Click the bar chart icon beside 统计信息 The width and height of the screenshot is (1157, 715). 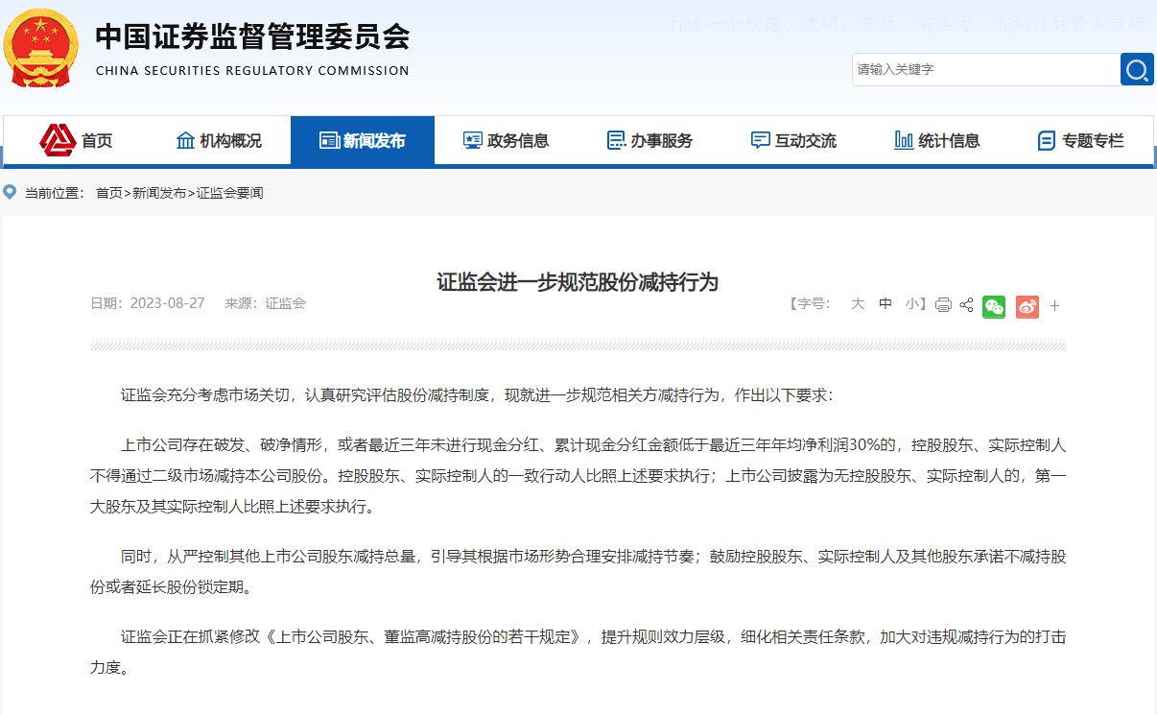pos(904,141)
